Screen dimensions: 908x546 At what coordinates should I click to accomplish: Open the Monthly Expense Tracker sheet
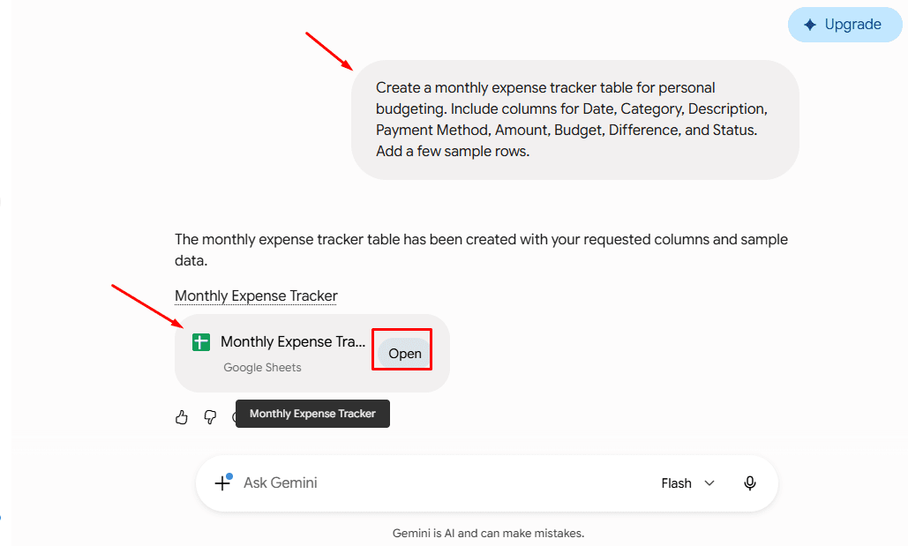404,353
